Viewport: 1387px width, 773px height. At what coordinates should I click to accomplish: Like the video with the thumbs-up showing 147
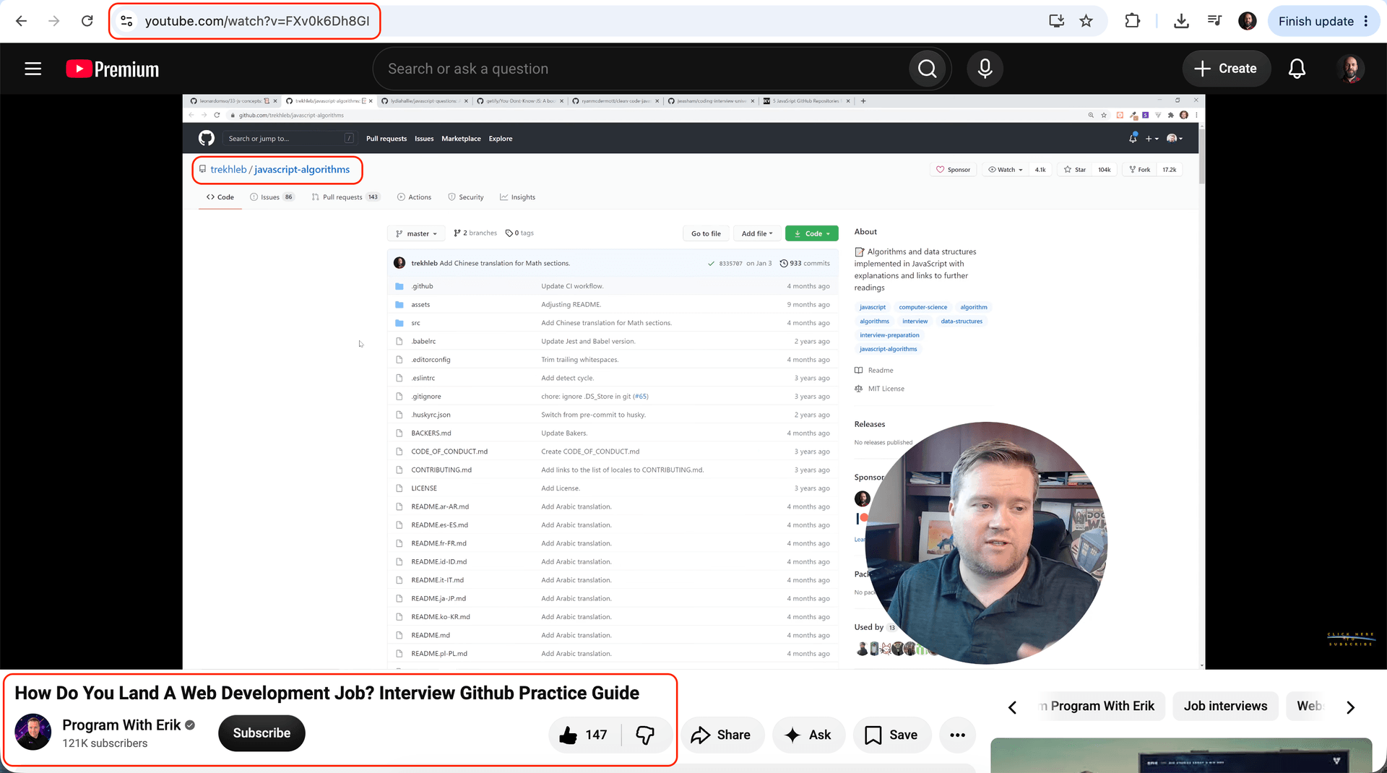tap(584, 735)
